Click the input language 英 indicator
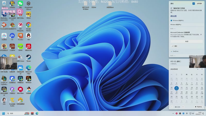The width and height of the screenshot is (206, 116). [x=187, y=113]
